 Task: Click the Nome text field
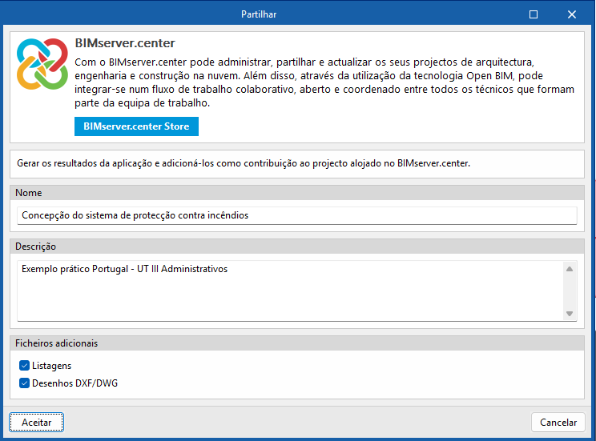click(x=296, y=215)
